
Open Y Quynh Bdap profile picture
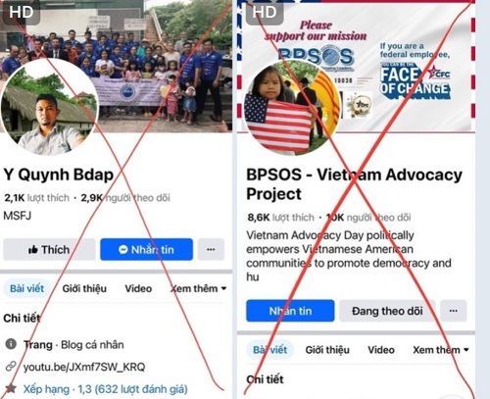[x=50, y=107]
